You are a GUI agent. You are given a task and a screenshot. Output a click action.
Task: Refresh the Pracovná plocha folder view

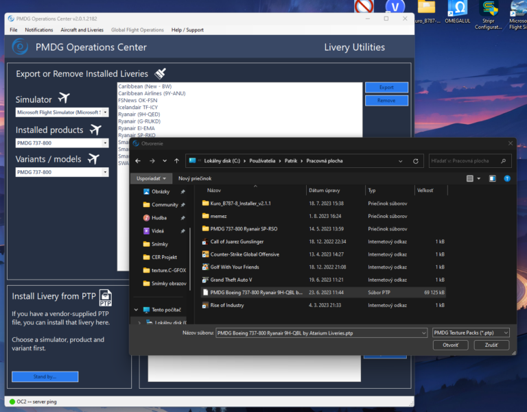[416, 161]
